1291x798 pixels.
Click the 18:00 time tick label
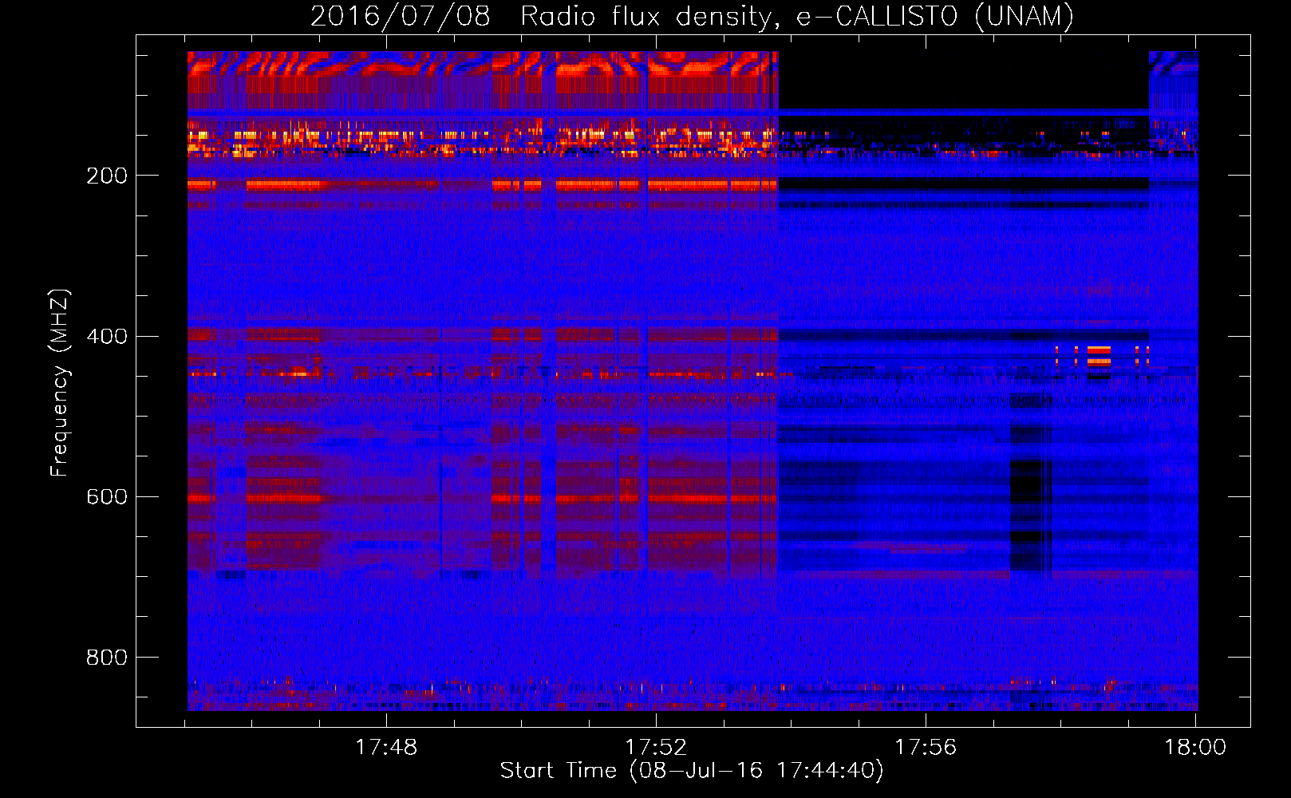click(1195, 748)
